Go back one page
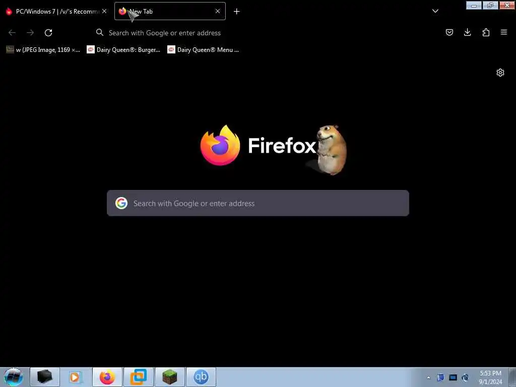Screen dimensions: 516x387 click(x=12, y=33)
